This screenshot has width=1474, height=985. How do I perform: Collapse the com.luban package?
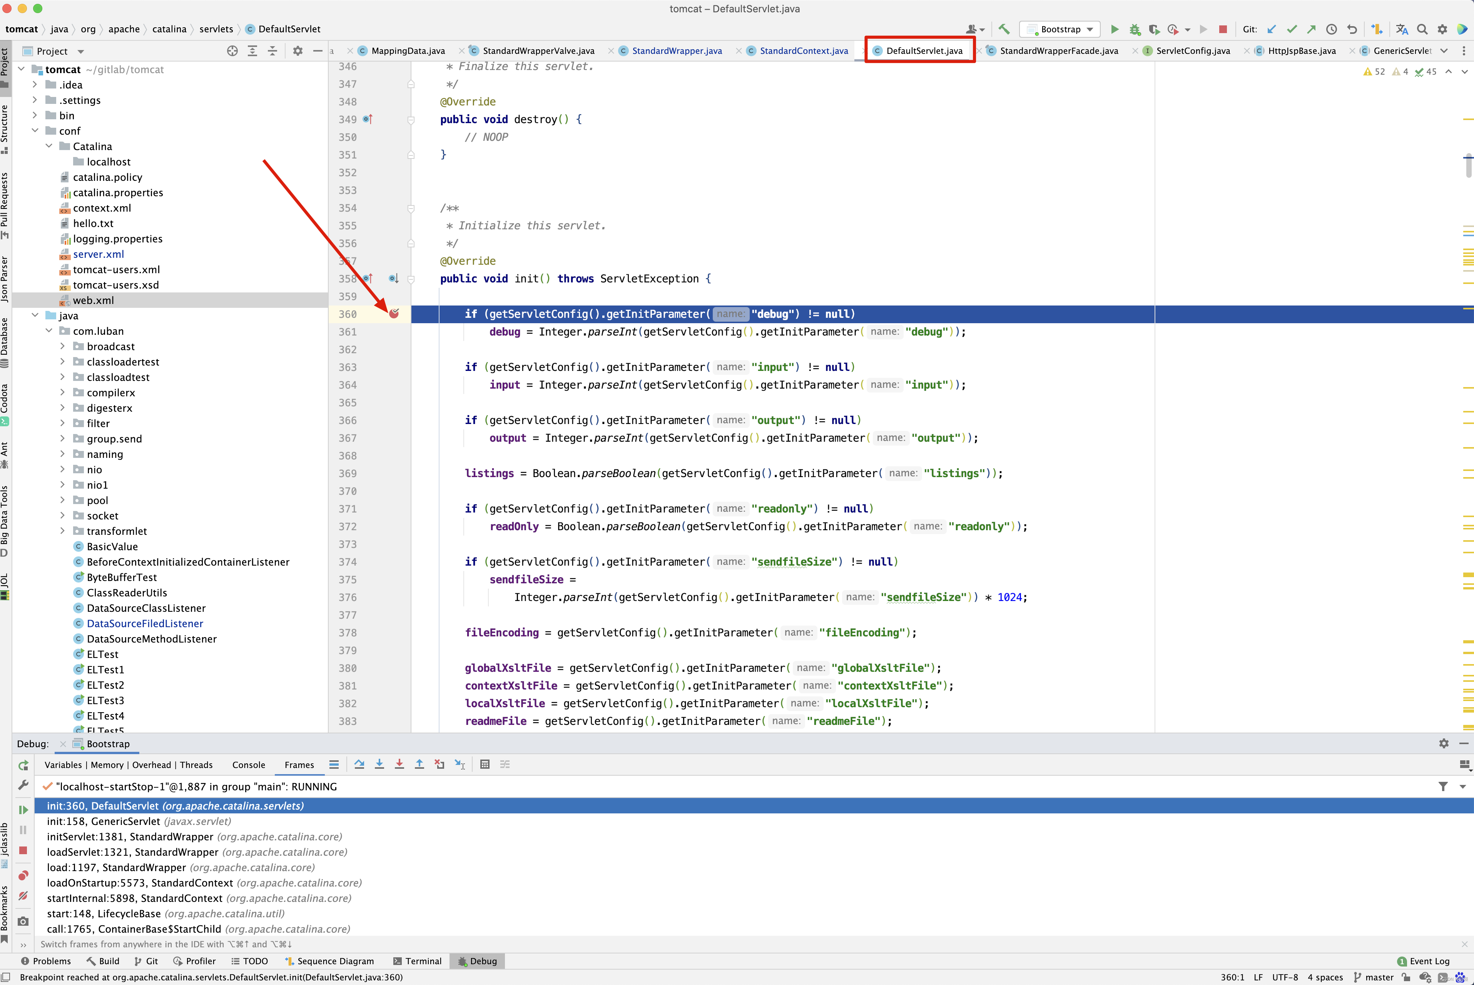coord(49,331)
